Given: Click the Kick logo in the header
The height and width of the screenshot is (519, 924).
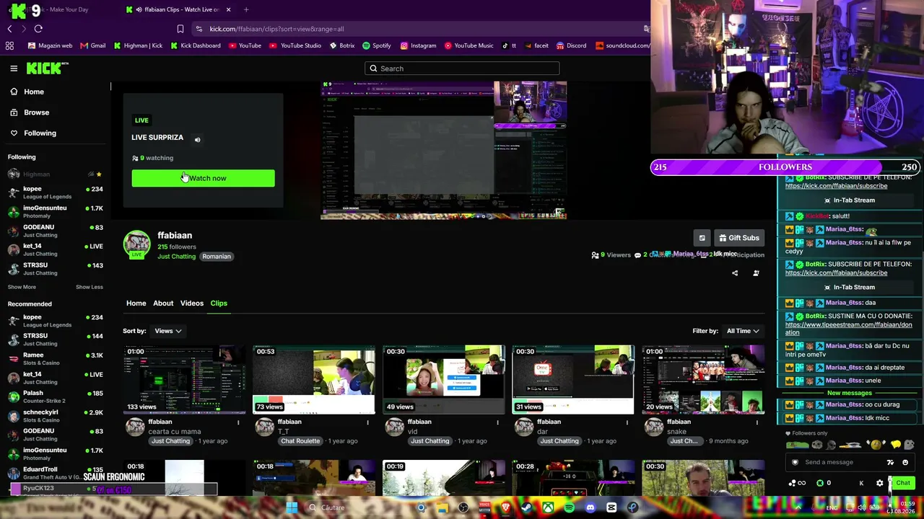Looking at the screenshot, I should tap(48, 68).
